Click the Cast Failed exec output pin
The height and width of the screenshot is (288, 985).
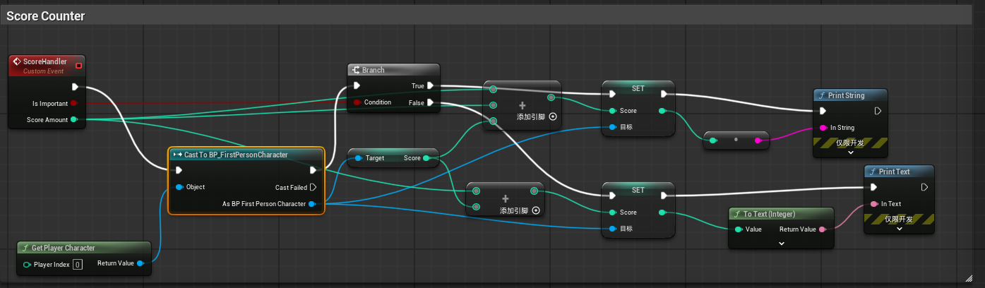(313, 188)
